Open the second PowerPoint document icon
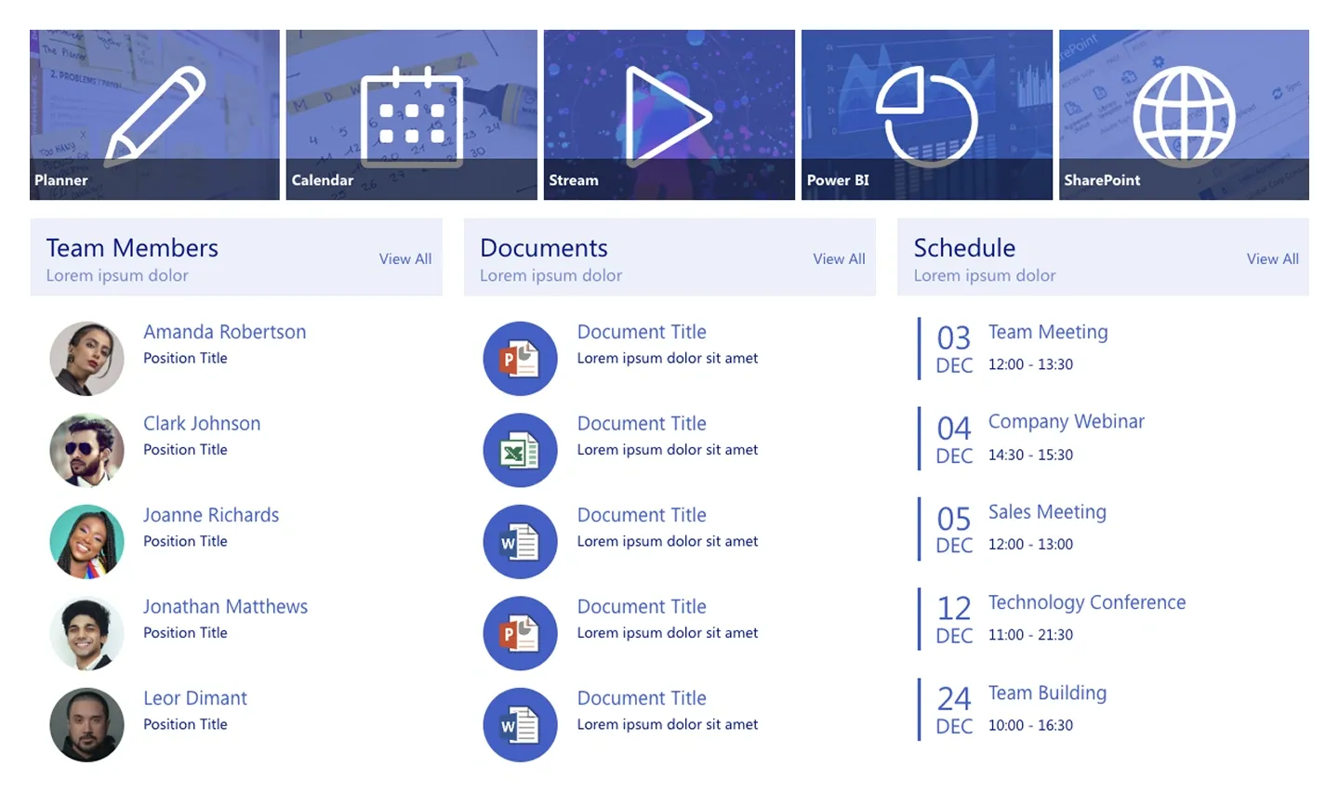 (520, 633)
